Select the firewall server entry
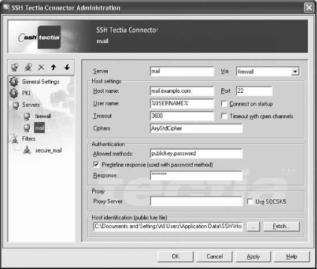The height and width of the screenshot is (269, 317). [x=43, y=116]
